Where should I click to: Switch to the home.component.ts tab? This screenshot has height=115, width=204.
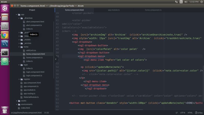(153, 10)
